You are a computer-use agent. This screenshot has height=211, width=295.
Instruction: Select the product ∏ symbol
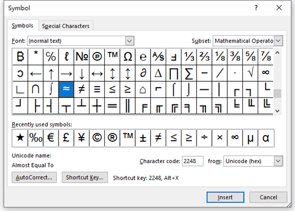click(x=174, y=73)
